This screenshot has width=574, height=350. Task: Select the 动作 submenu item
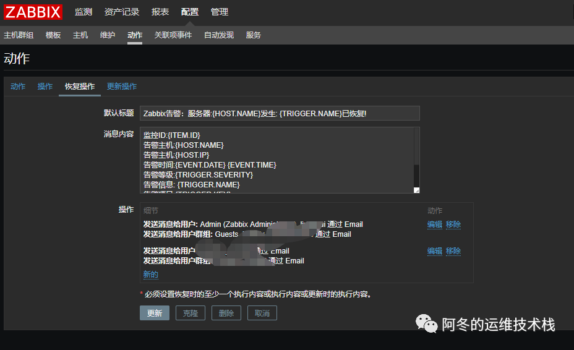(x=135, y=35)
